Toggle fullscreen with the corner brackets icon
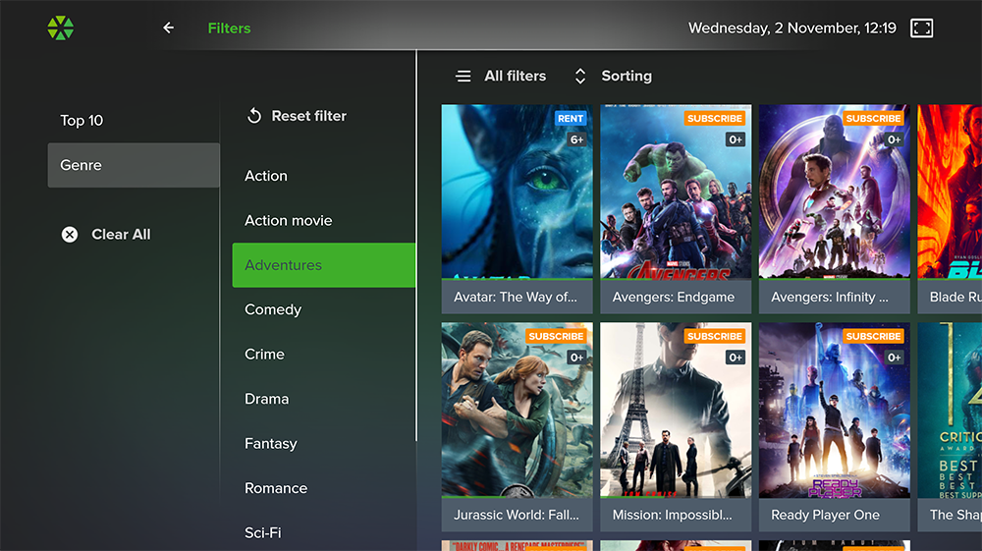982x551 pixels. [921, 28]
